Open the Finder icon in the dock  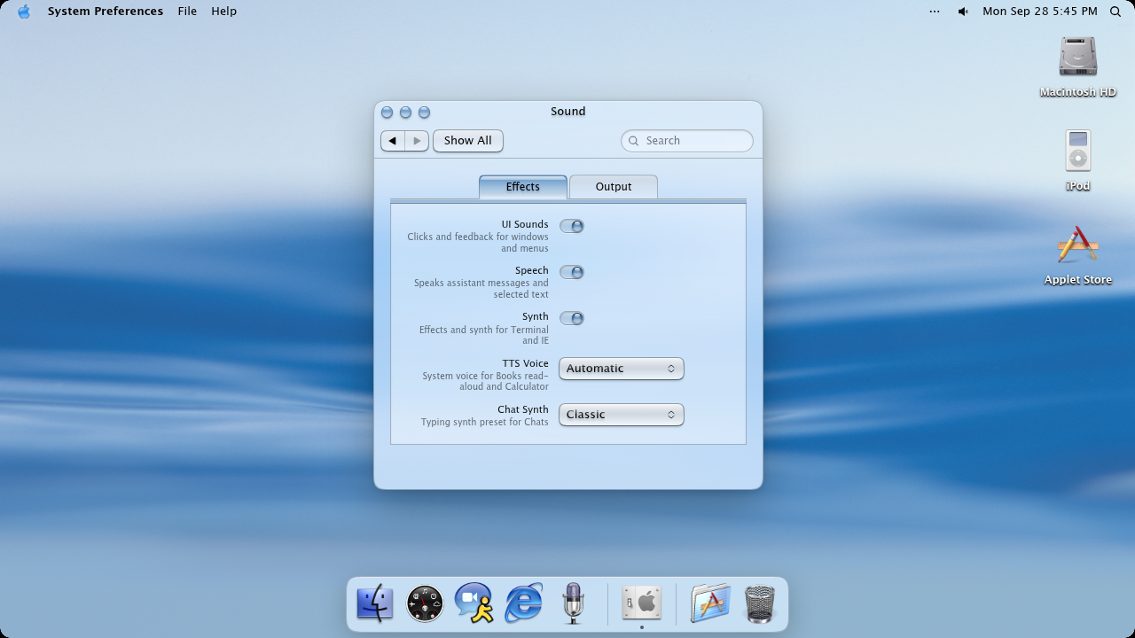pos(375,603)
